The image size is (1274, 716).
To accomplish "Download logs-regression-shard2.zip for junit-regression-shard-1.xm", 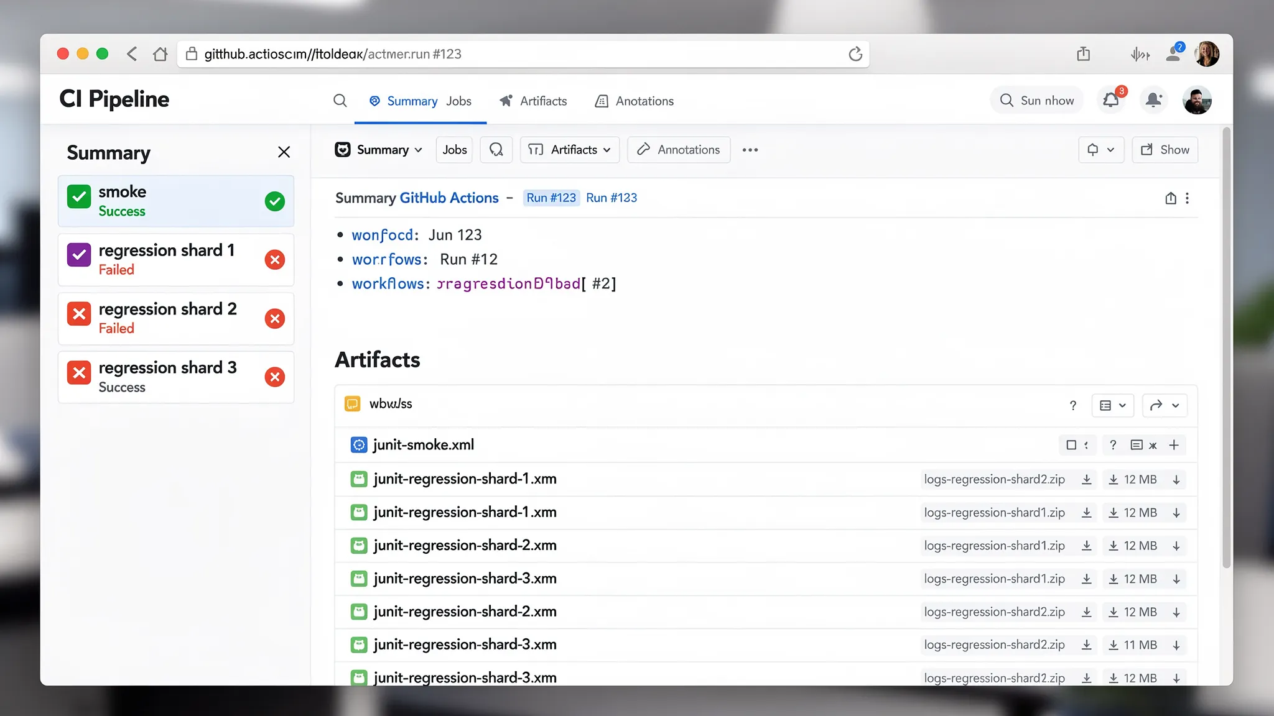I will pos(1087,479).
